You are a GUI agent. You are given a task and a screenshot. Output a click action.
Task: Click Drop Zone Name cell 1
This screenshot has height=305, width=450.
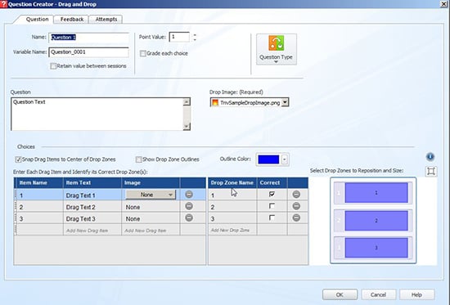[232, 195]
